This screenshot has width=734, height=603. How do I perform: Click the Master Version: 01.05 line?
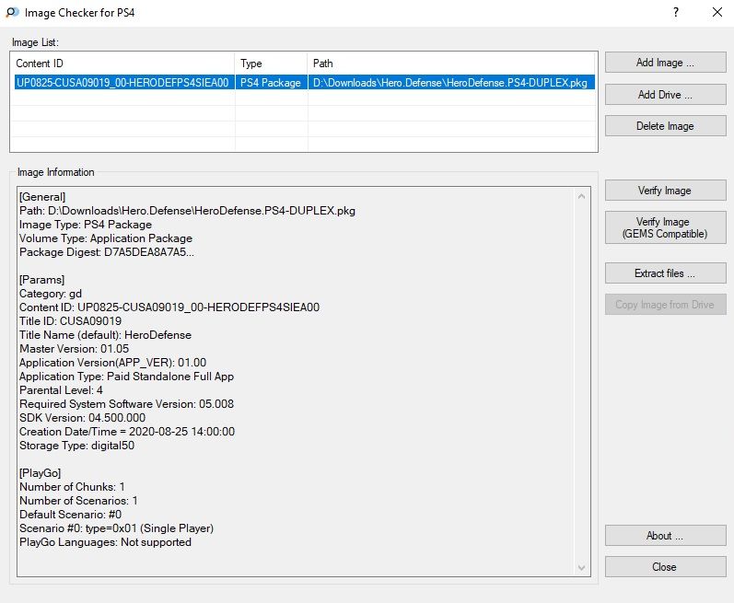click(74, 349)
